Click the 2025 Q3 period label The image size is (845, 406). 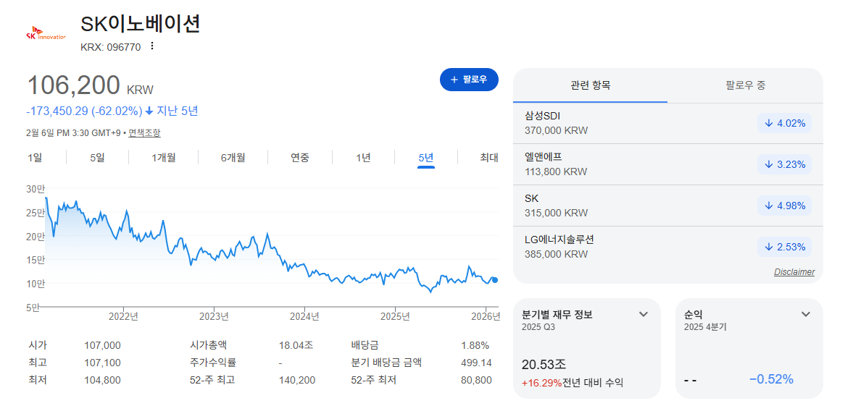point(538,327)
